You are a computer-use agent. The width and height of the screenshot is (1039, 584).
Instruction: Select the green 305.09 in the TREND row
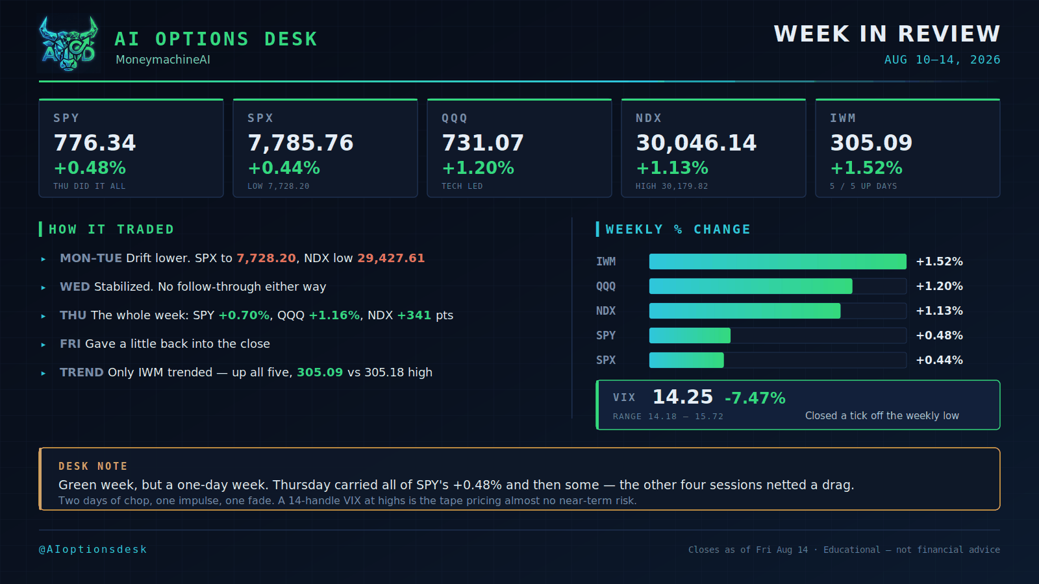[320, 372]
